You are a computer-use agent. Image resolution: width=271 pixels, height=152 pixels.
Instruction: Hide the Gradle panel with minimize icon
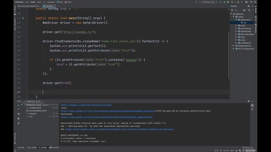click(252, 6)
